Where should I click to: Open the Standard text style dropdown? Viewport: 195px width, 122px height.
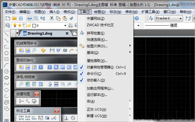point(169,19)
